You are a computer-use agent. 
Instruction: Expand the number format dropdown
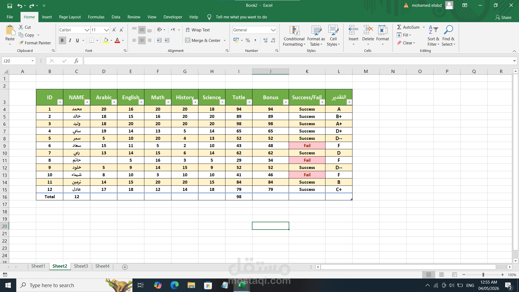(273, 30)
